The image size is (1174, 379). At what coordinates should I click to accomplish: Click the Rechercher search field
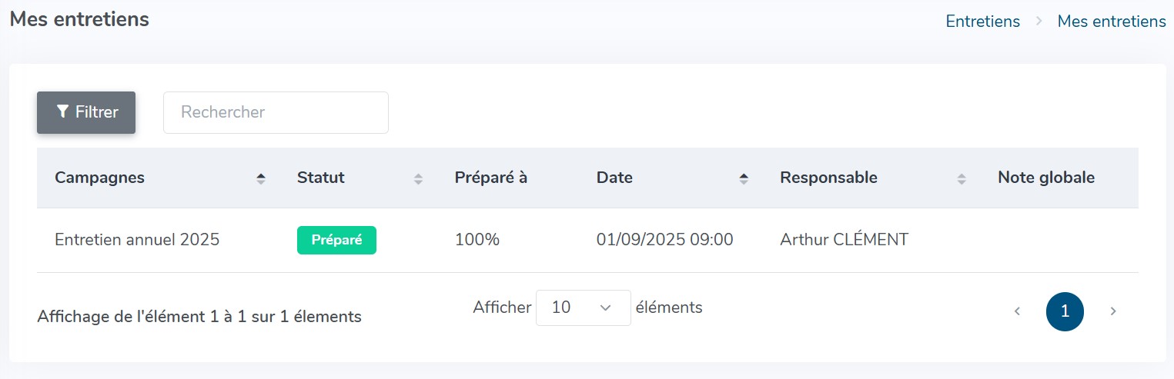(x=276, y=112)
